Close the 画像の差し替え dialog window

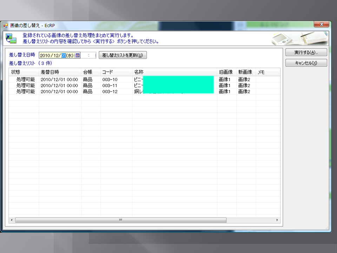pyautogui.click(x=321, y=24)
